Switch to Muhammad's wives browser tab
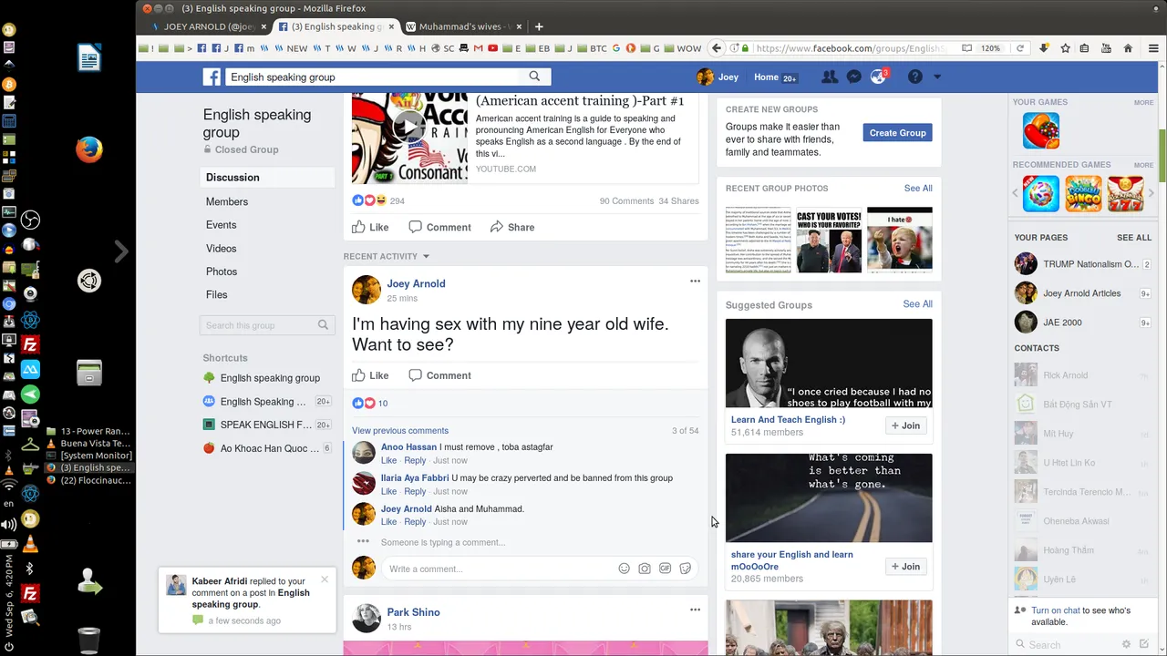The width and height of the screenshot is (1167, 656). coord(463,26)
